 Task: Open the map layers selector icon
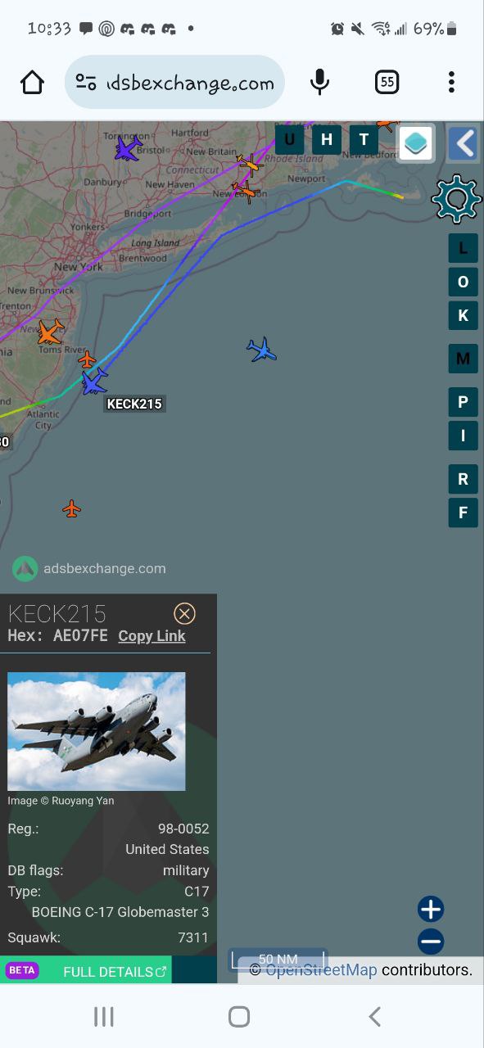416,143
